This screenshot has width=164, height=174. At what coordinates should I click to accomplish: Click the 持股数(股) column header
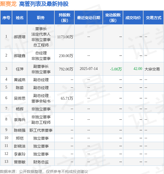(65, 18)
